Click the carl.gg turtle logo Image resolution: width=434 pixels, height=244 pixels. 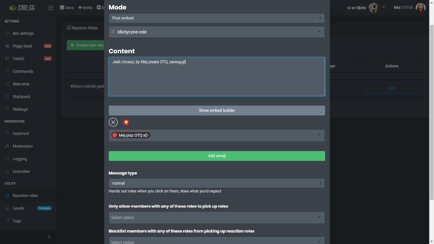[13, 8]
